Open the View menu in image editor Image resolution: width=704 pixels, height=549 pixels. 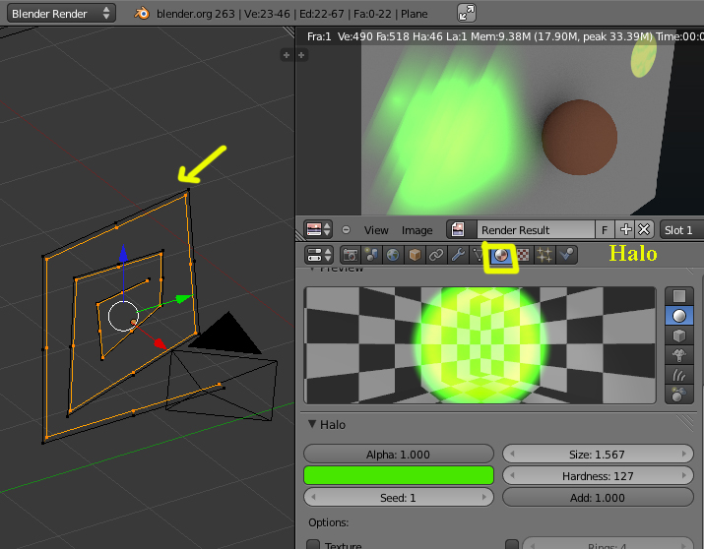(376, 230)
